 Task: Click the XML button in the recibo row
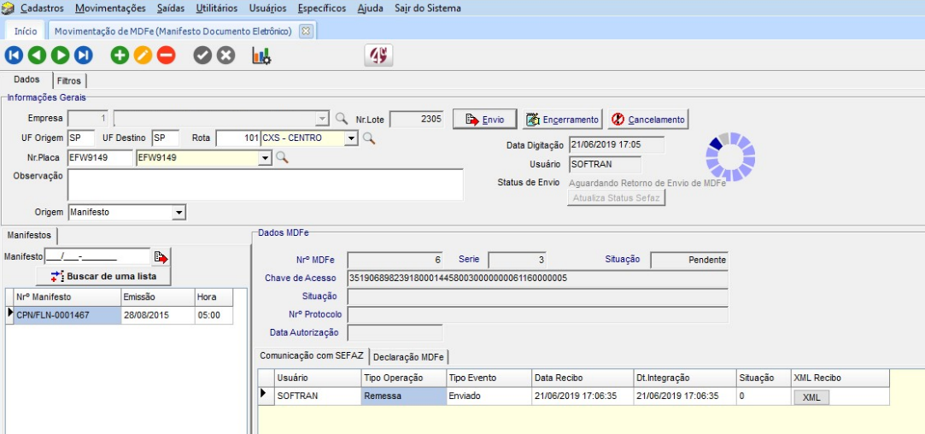tap(811, 396)
